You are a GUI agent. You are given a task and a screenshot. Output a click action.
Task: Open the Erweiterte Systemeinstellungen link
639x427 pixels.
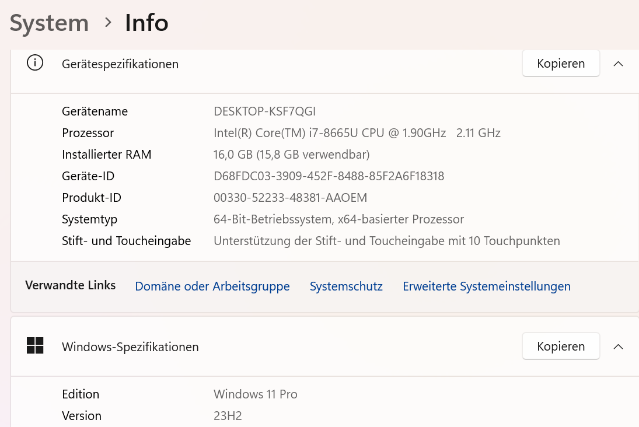tap(487, 286)
